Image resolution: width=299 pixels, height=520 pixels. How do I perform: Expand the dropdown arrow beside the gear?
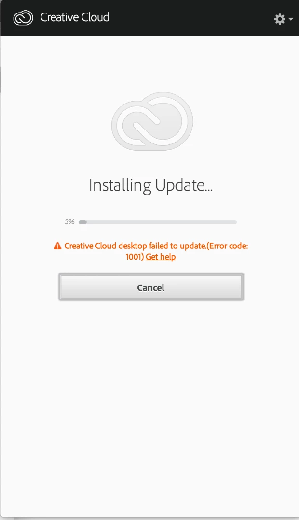291,19
